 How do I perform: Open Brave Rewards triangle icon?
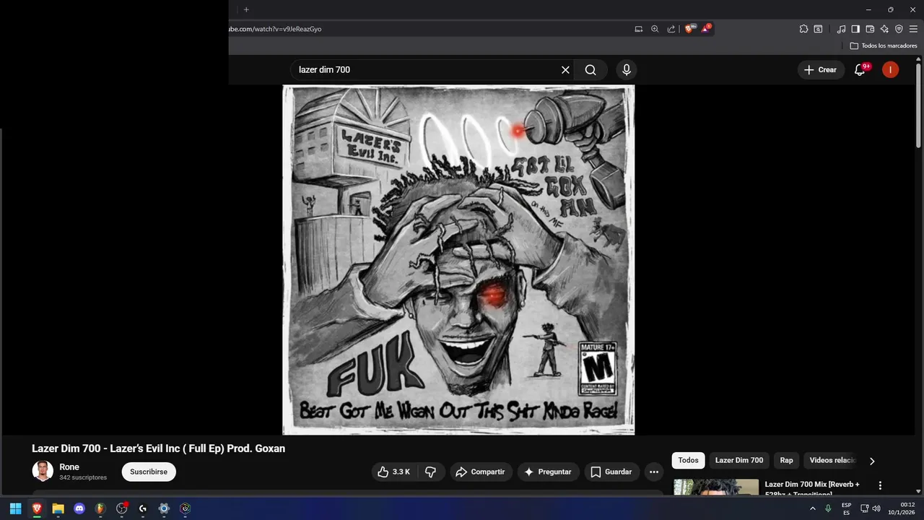coord(706,29)
